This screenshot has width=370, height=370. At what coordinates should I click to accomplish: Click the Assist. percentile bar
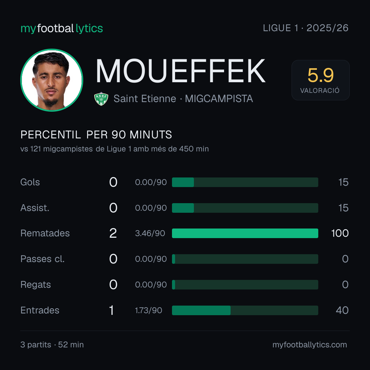(245, 208)
